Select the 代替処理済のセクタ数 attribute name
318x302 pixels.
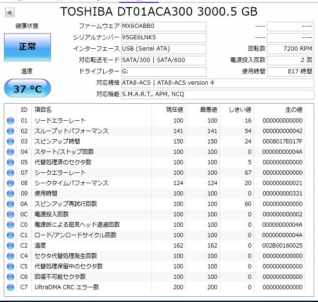coord(63,162)
